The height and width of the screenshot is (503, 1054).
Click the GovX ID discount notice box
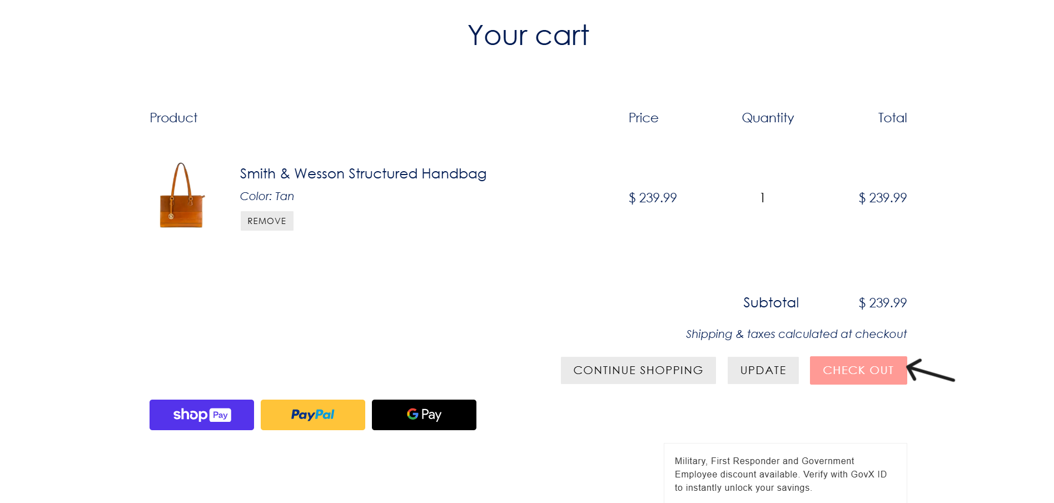click(x=784, y=474)
